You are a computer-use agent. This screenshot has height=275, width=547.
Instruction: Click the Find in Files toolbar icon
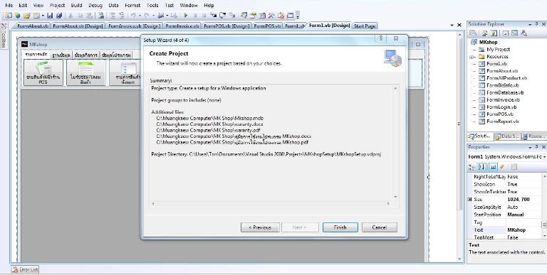(x=100, y=16)
